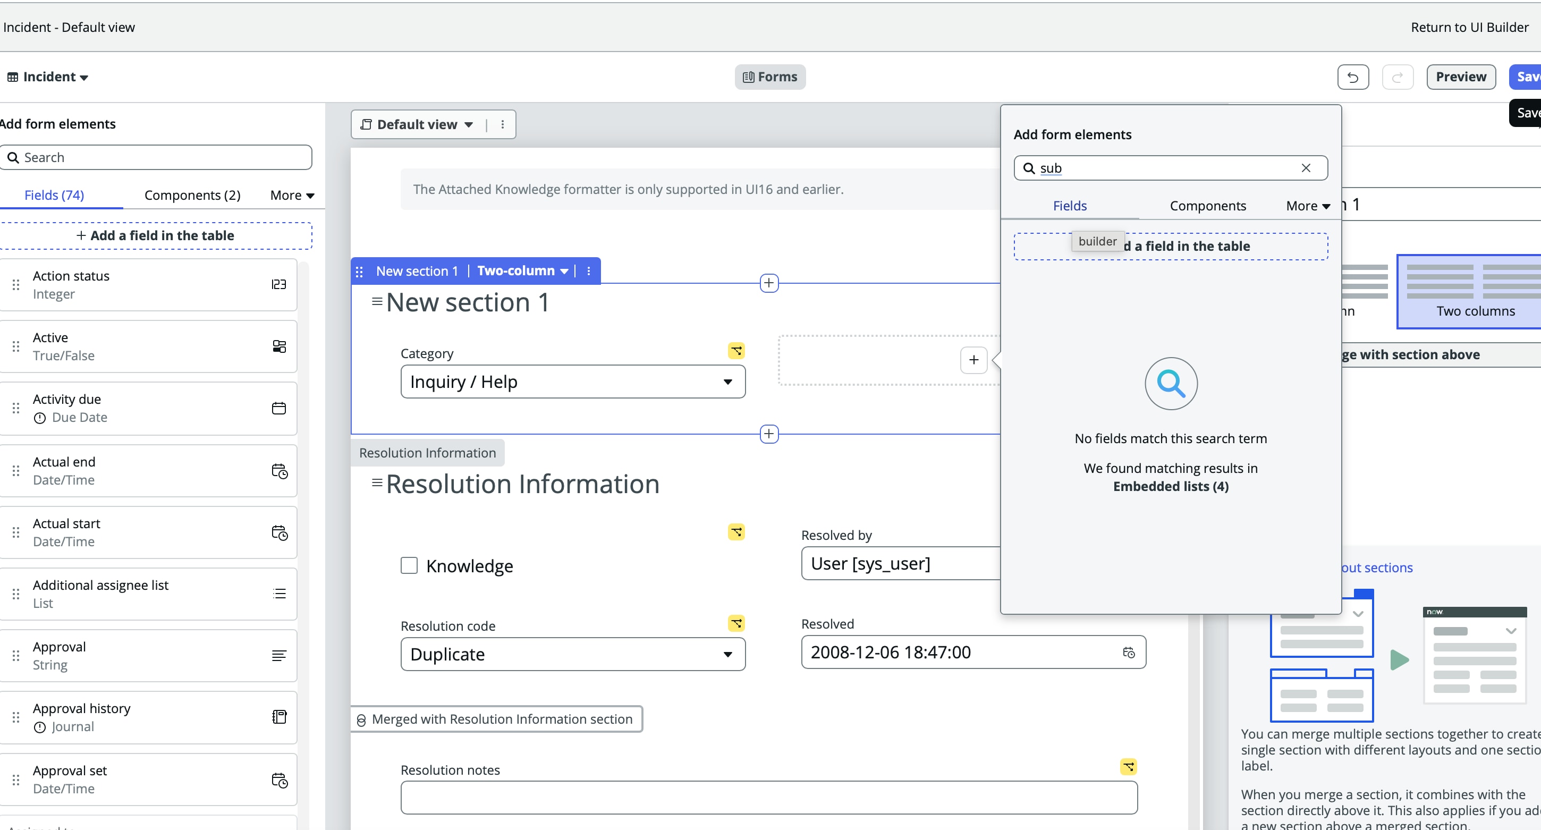The width and height of the screenshot is (1541, 830).
Task: Click the plus below New section 1
Action: 769,434
